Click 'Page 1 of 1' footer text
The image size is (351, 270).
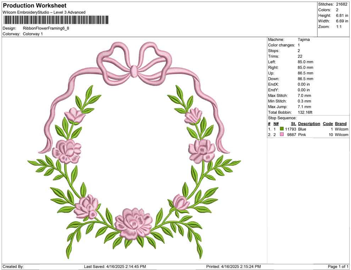click(x=338, y=267)
